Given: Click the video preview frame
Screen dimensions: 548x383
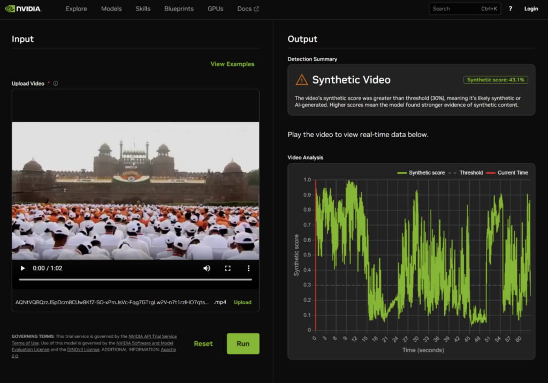Looking at the screenshot, I should point(135,191).
